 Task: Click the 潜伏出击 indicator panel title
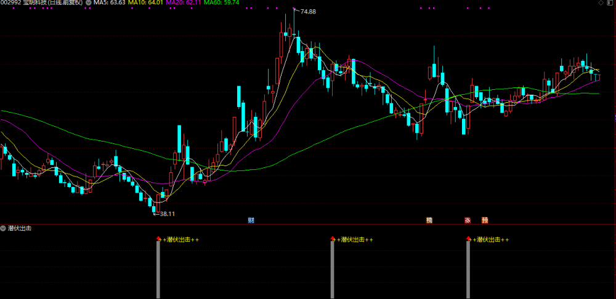click(x=20, y=228)
